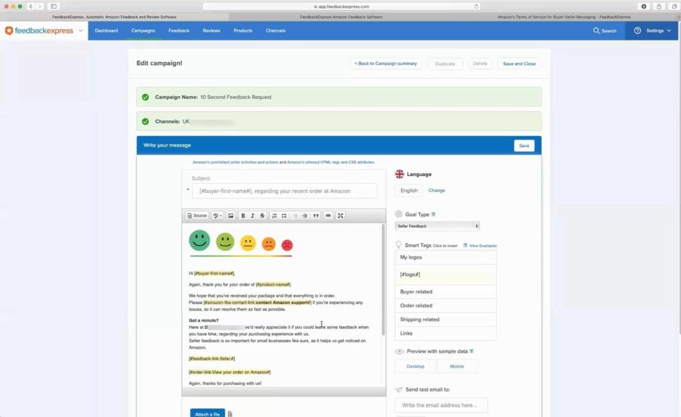Click the UK flag language icon

(x=399, y=174)
